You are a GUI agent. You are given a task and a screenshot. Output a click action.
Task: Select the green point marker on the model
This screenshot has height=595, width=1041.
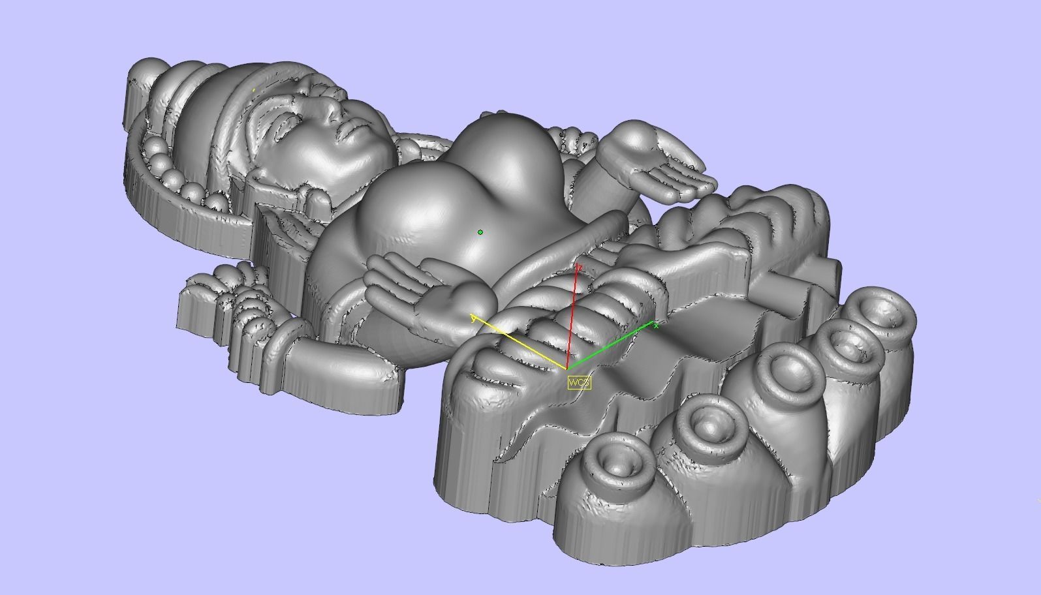pyautogui.click(x=480, y=232)
